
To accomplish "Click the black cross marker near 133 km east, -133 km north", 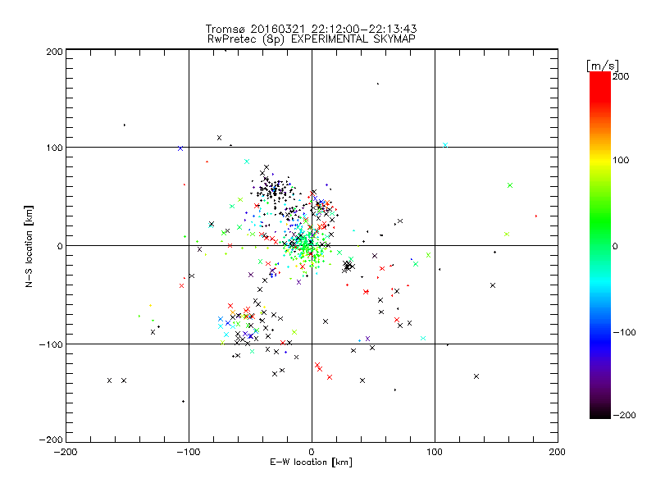I will [476, 376].
